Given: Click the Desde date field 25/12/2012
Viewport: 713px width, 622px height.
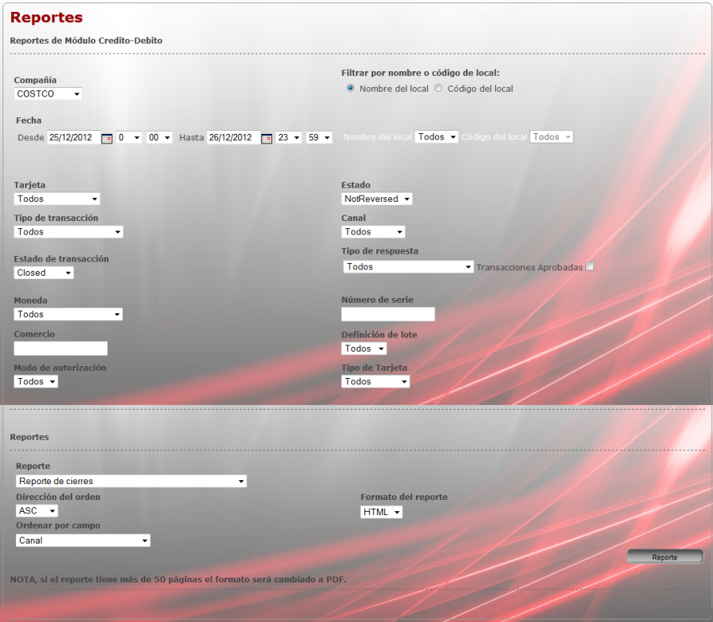Looking at the screenshot, I should [x=74, y=137].
